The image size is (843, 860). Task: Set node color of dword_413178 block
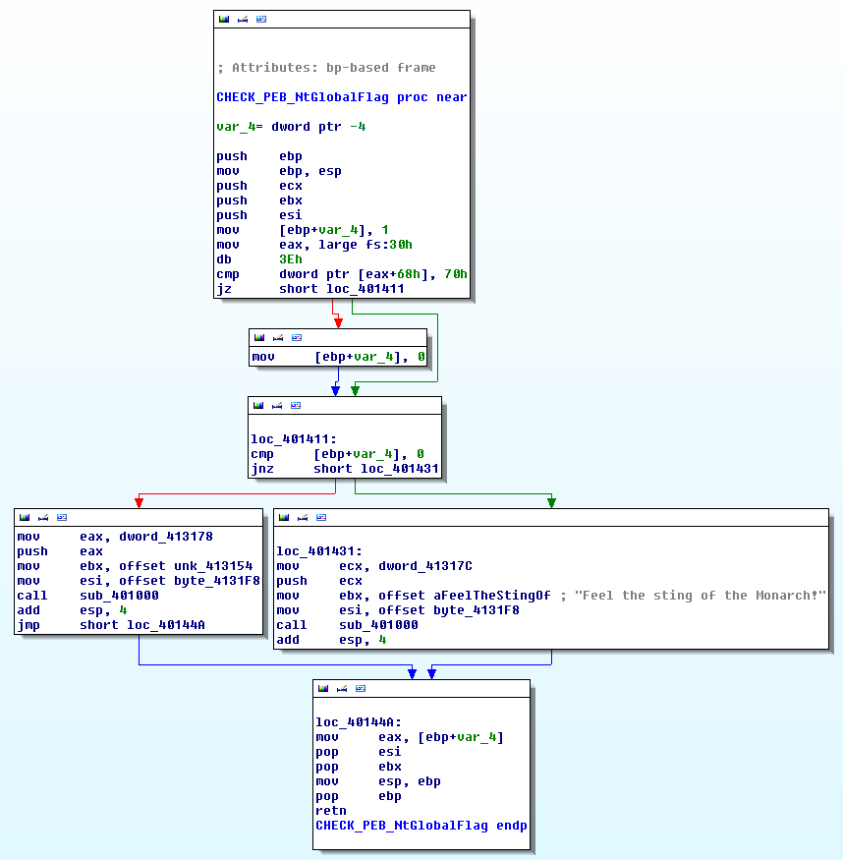[x=25, y=517]
